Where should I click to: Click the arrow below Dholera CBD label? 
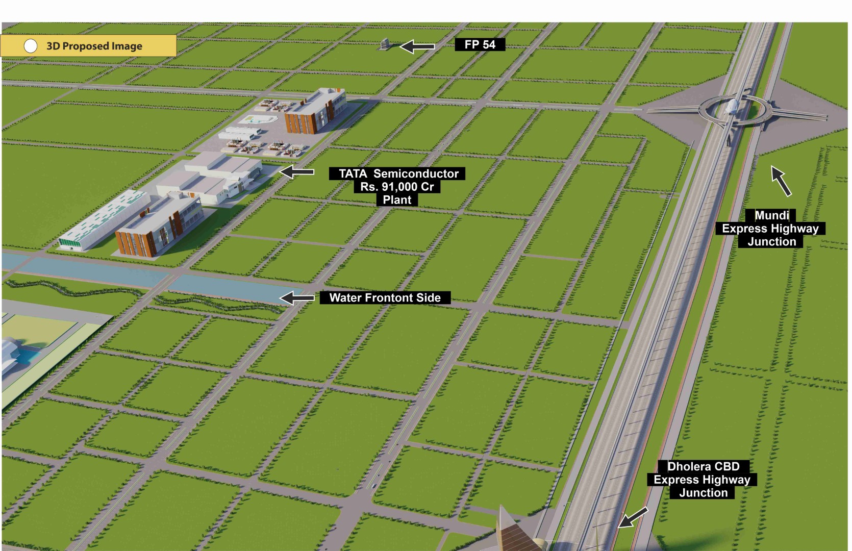coord(633,517)
